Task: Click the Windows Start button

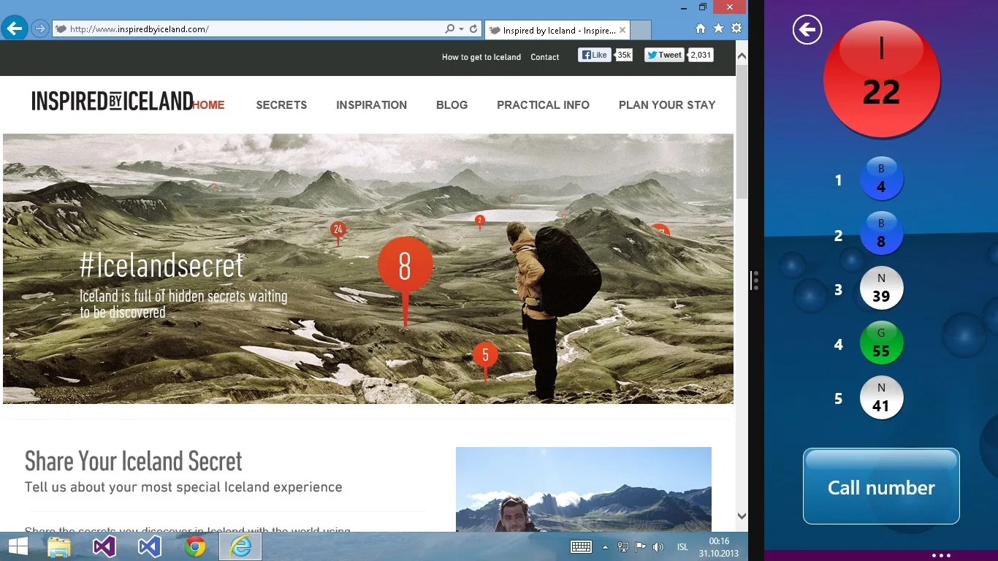Action: point(18,546)
